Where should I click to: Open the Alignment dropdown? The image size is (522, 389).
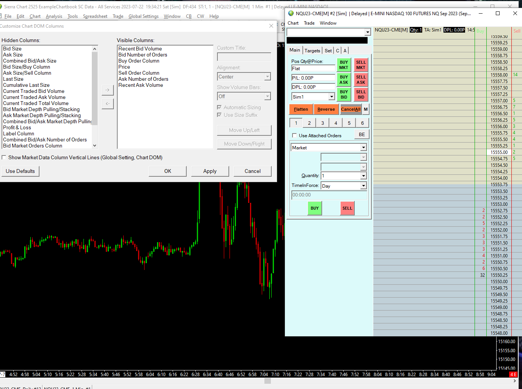click(x=267, y=77)
